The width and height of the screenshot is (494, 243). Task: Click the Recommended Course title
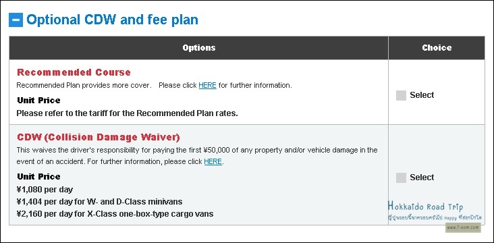click(74, 72)
